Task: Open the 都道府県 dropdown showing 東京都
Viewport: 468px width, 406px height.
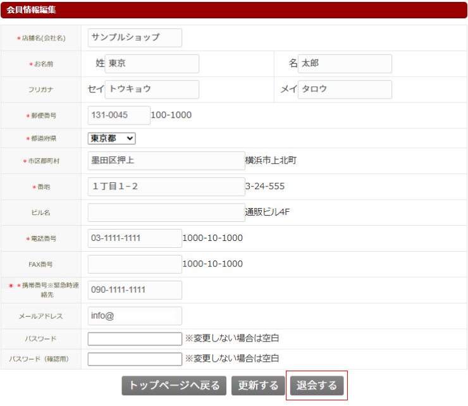Action: (x=112, y=138)
